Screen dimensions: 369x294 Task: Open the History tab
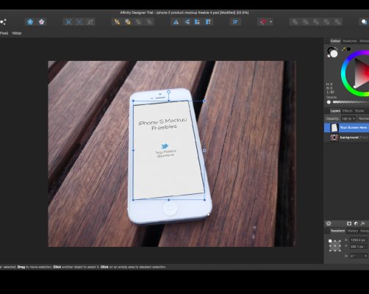pos(353,231)
